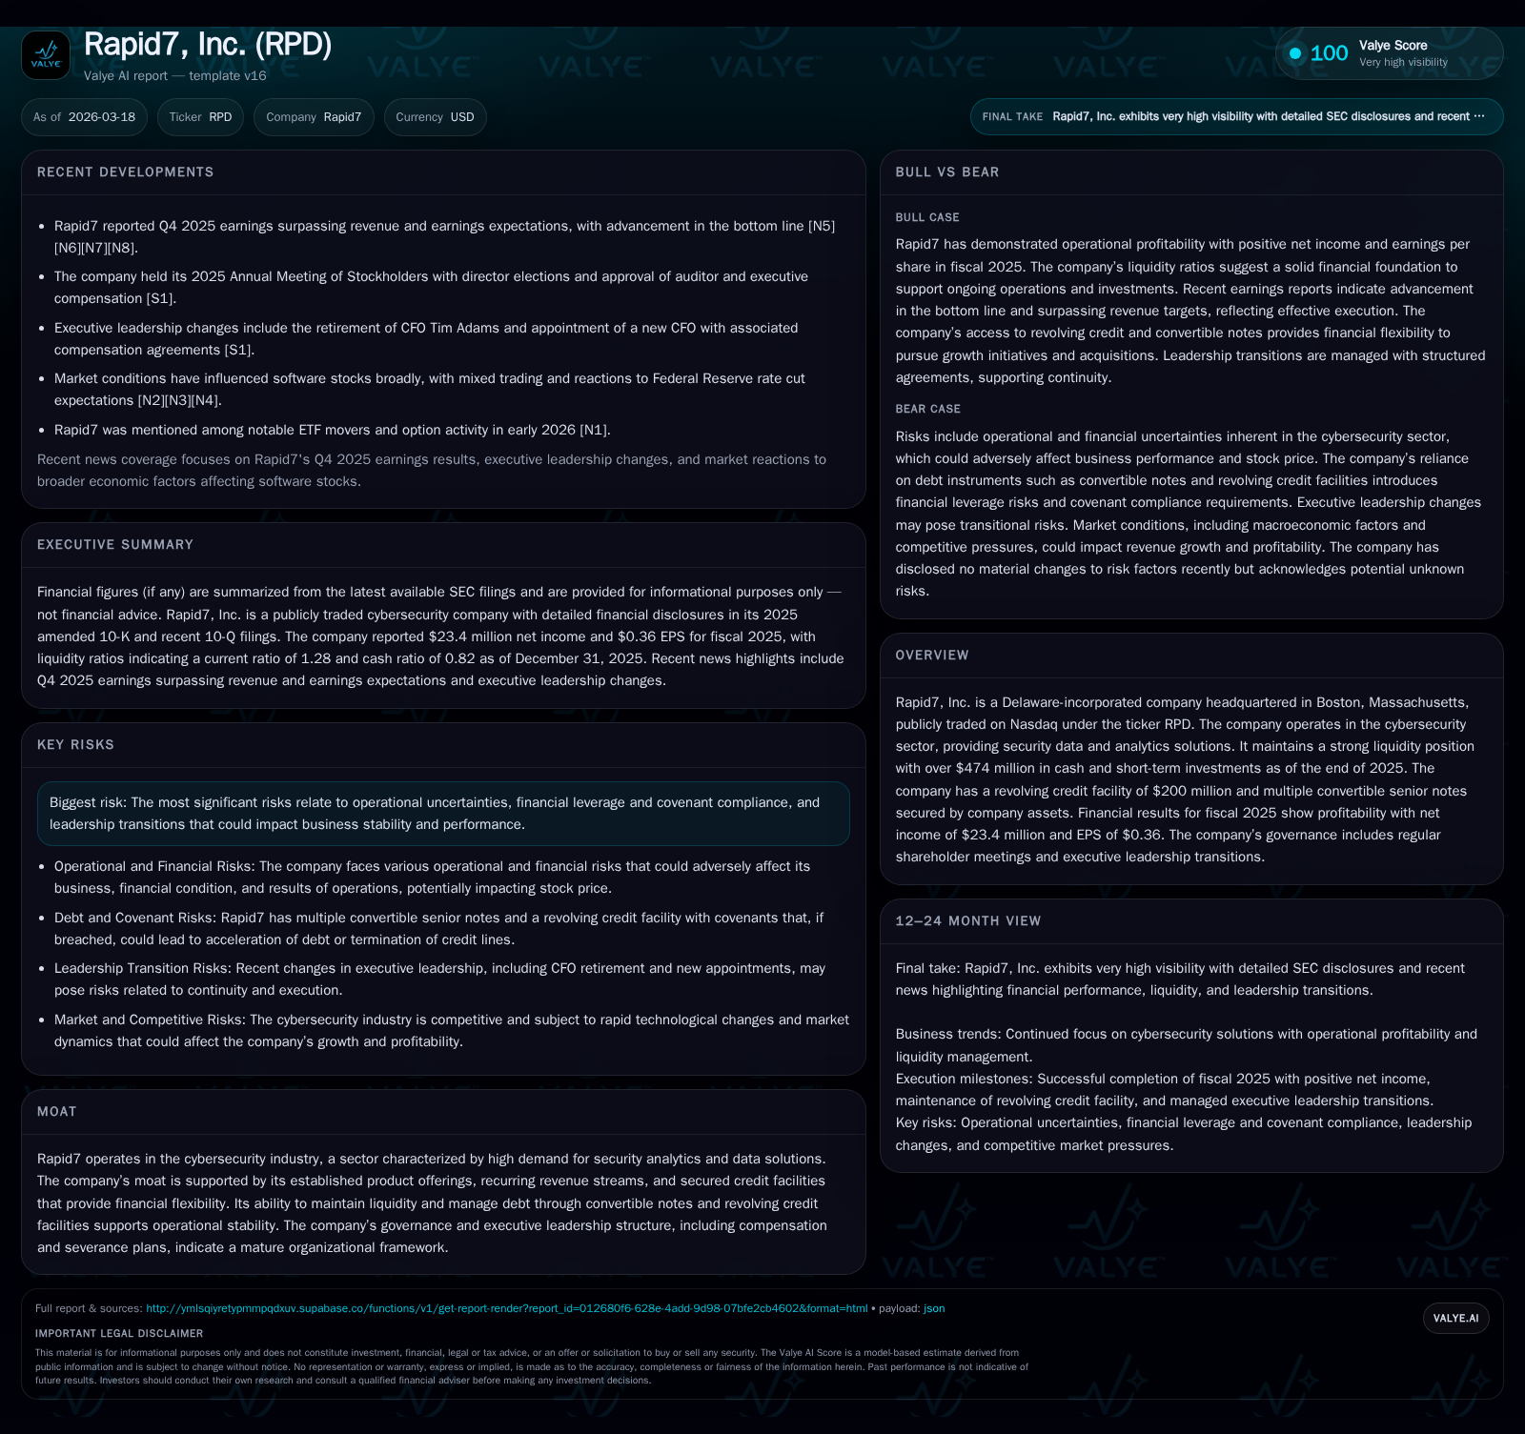This screenshot has height=1434, width=1525.
Task: Click the 'Execution milestones' line
Action: [1165, 1090]
